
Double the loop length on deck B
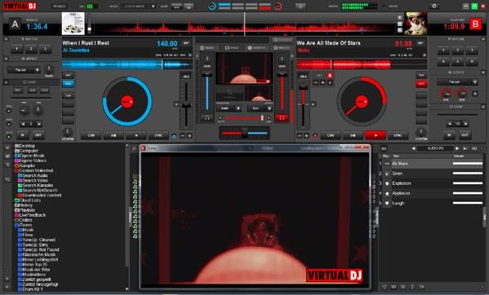(x=465, y=124)
